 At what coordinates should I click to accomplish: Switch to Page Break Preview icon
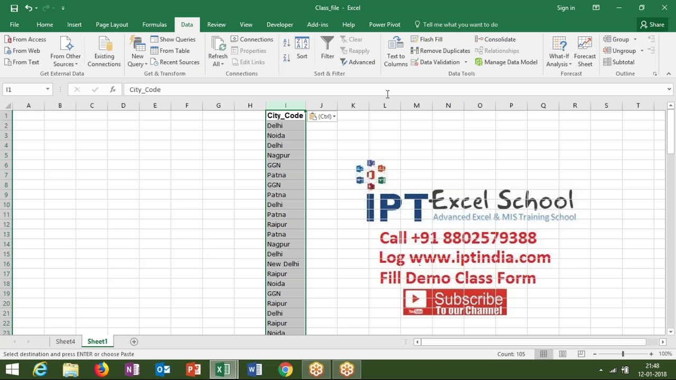(x=581, y=354)
